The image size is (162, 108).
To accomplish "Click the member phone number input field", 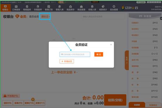I will pyautogui.click(x=75, y=54).
